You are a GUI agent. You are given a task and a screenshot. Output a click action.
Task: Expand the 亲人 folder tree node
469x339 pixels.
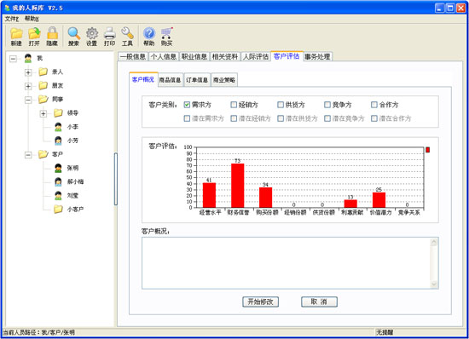pos(28,72)
